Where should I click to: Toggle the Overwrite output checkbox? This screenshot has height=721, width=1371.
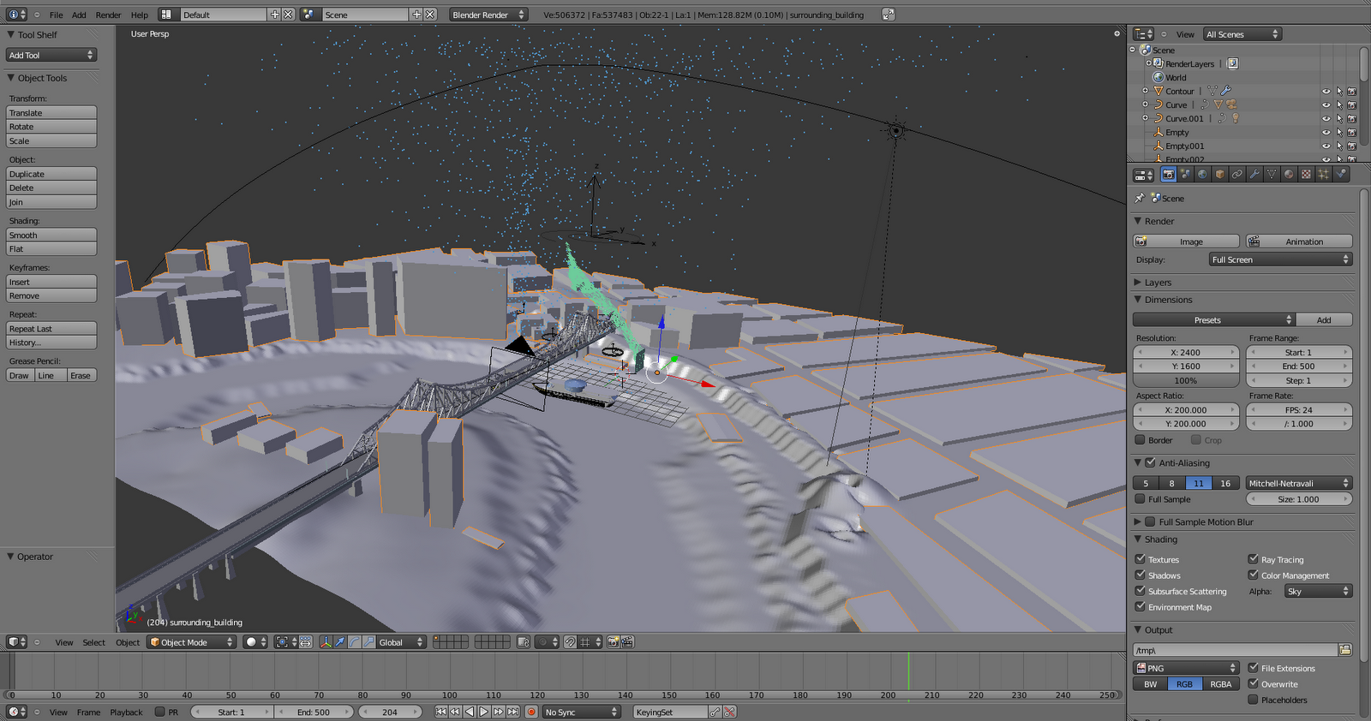(x=1254, y=684)
